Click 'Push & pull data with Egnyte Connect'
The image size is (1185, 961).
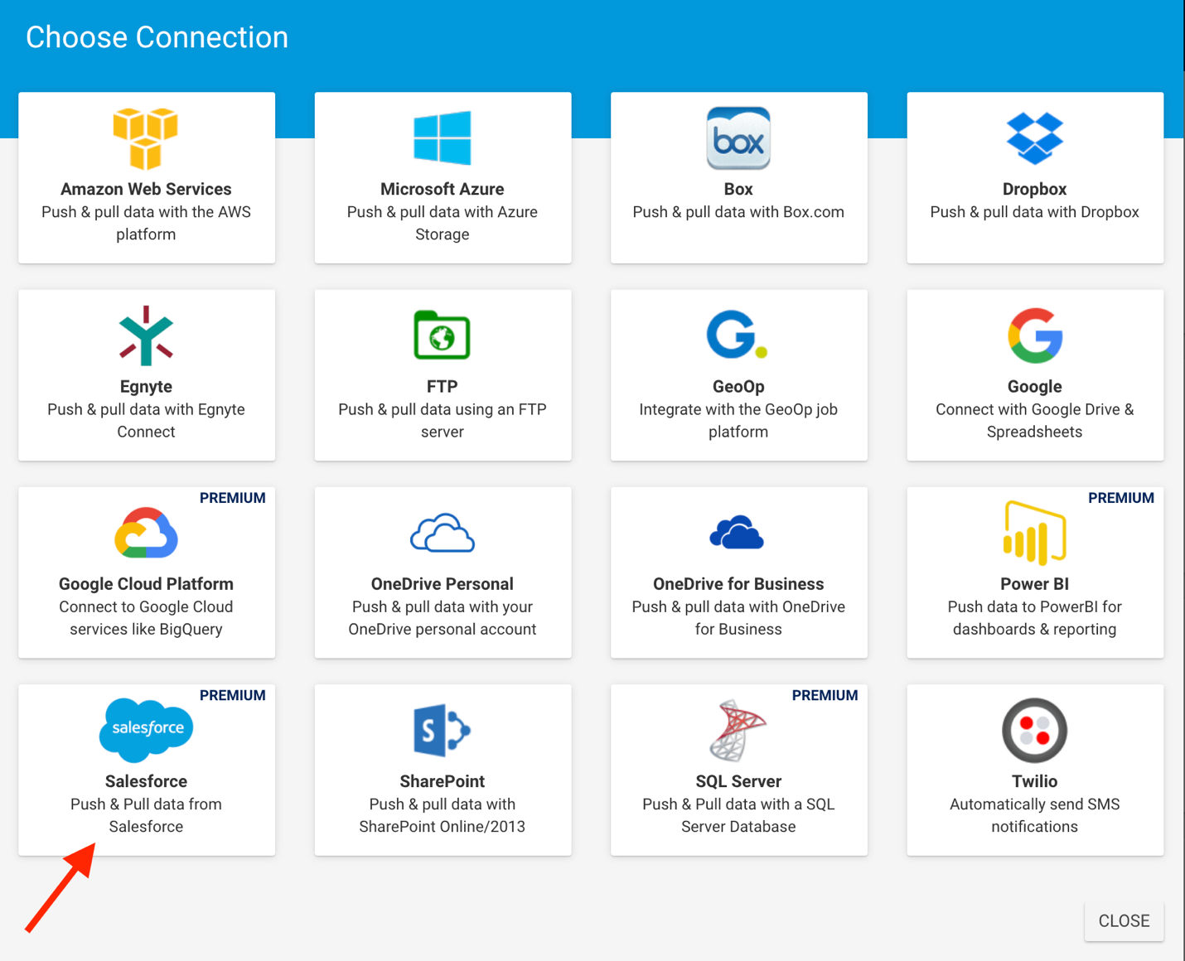click(x=146, y=420)
